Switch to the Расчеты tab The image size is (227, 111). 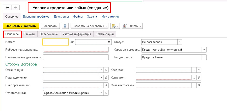29,34
